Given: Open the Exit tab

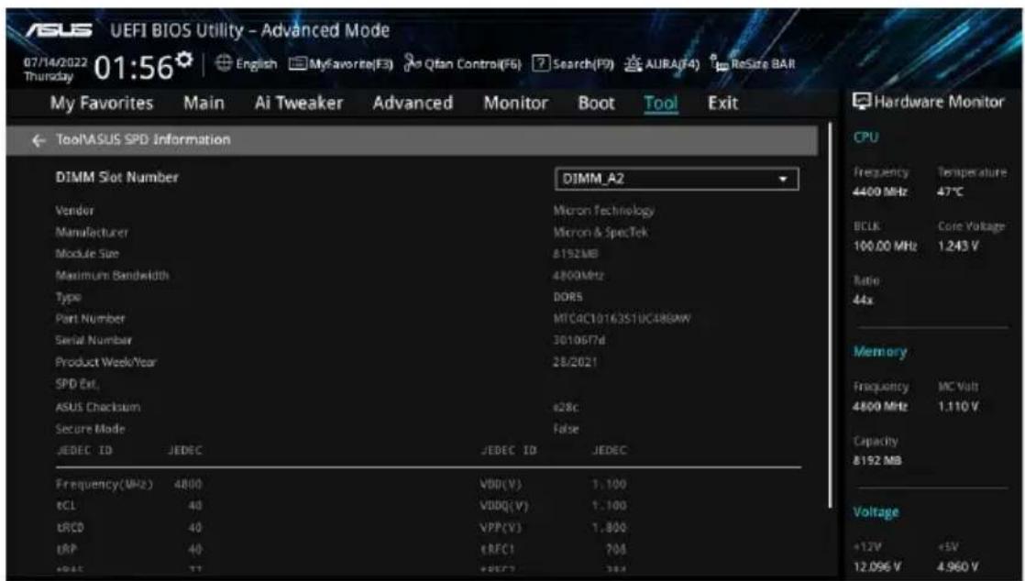Looking at the screenshot, I should tap(722, 104).
